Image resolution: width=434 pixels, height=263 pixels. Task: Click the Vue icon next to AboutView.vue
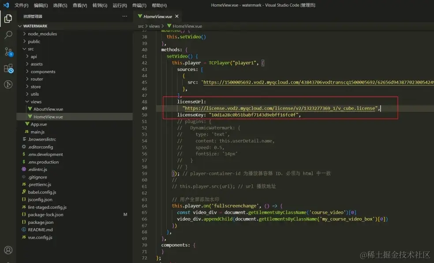pos(30,109)
